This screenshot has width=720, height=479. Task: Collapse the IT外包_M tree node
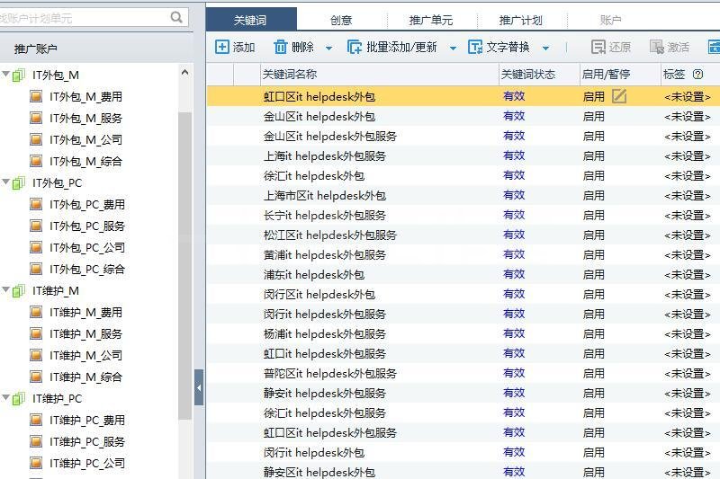[5, 74]
